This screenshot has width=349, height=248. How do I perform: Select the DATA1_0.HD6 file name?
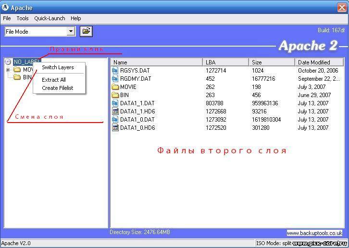[x=137, y=127]
